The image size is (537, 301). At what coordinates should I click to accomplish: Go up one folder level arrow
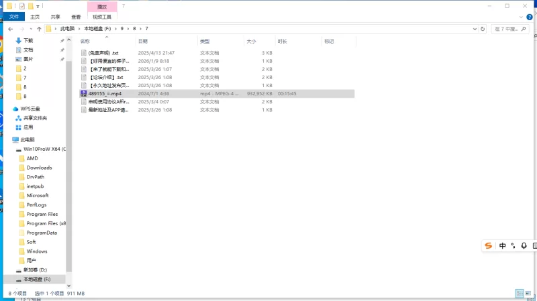[x=39, y=29]
